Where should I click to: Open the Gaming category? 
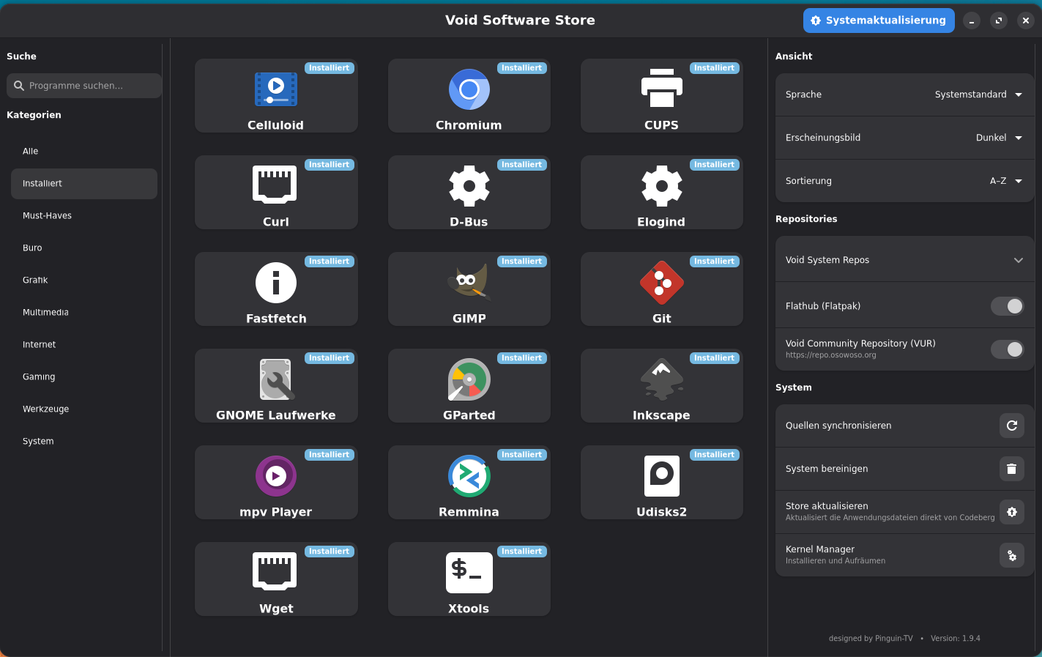[x=84, y=377]
